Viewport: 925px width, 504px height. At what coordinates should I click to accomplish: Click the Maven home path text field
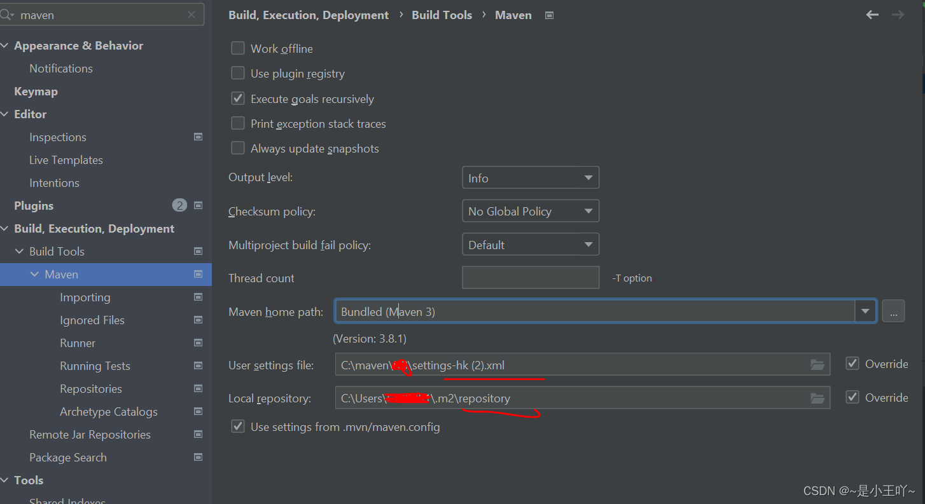point(595,311)
